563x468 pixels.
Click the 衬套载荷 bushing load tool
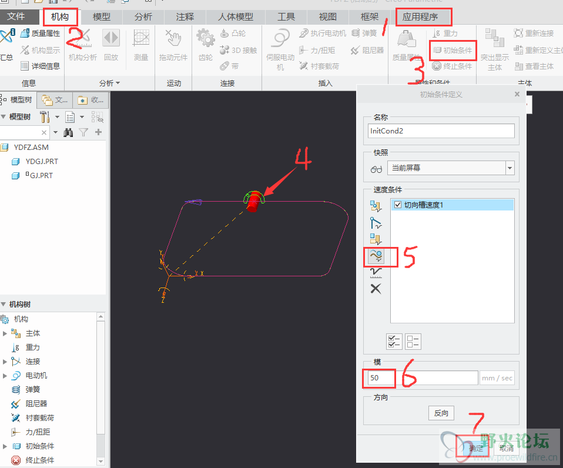pos(319,66)
